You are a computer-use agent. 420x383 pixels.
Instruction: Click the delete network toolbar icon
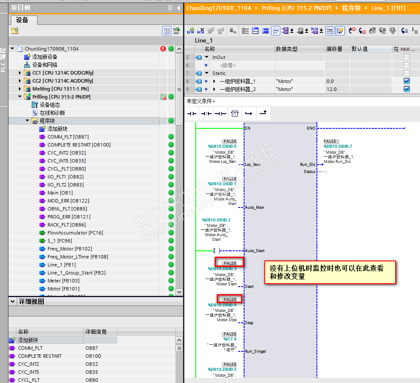(201, 31)
